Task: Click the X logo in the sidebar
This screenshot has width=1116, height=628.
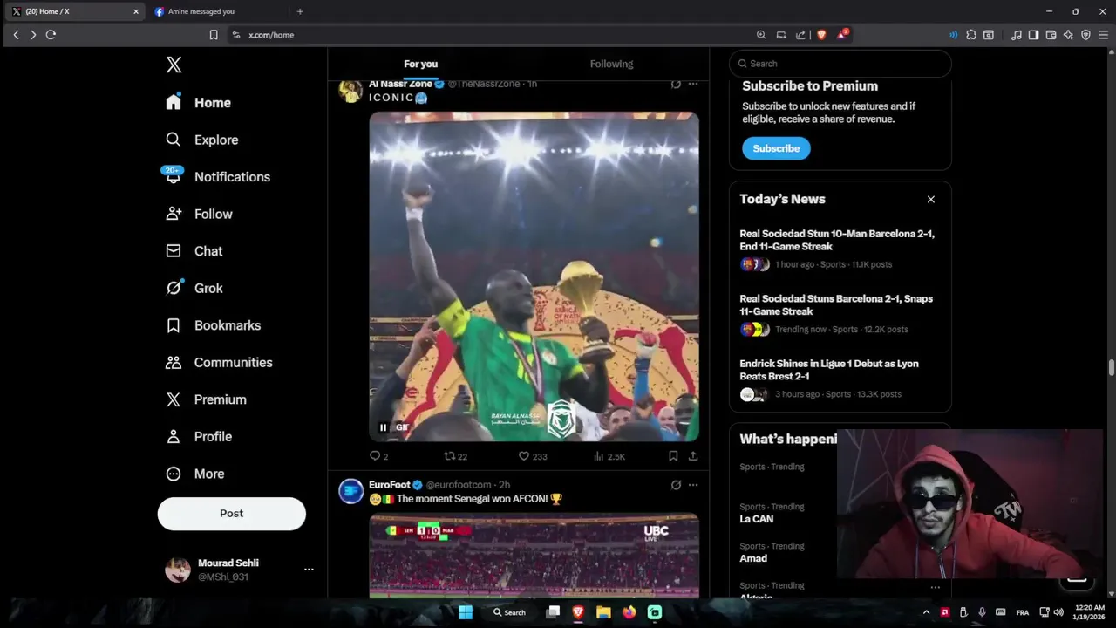Action: 174,65
